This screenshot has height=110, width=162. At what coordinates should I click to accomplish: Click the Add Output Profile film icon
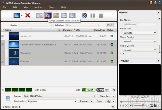[x=72, y=15]
